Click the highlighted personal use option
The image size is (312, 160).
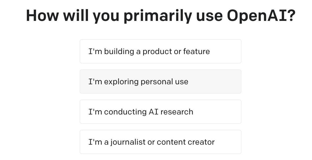point(160,82)
